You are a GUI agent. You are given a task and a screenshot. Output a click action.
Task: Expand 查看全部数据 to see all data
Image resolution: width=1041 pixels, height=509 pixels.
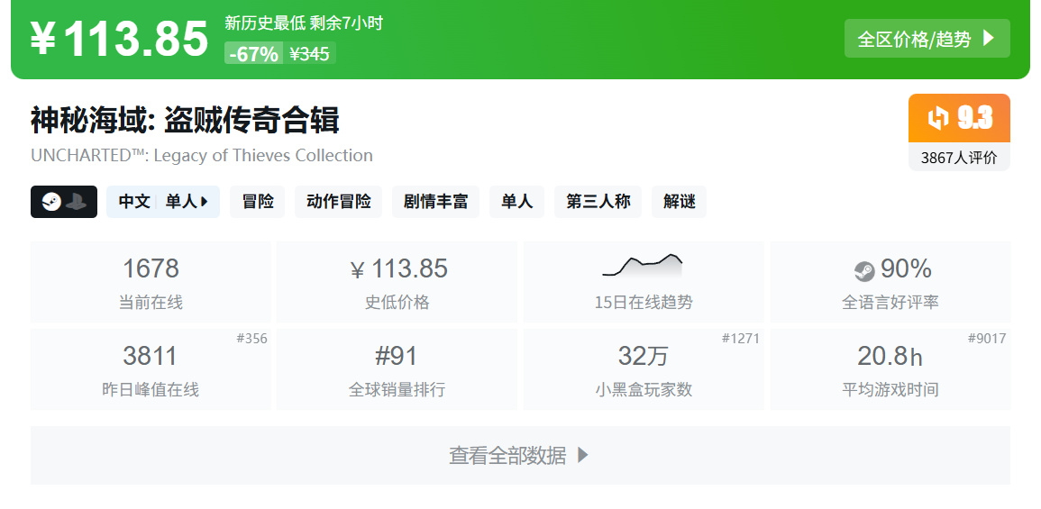(x=520, y=455)
